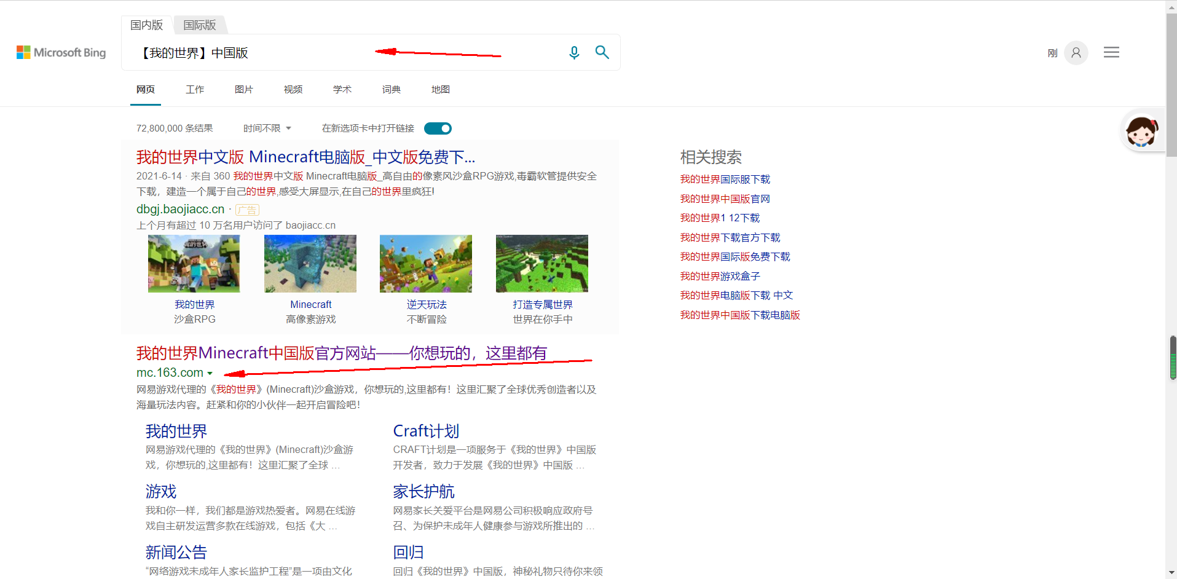Open related search 我的世界中国版官网
This screenshot has width=1177, height=579.
click(725, 199)
